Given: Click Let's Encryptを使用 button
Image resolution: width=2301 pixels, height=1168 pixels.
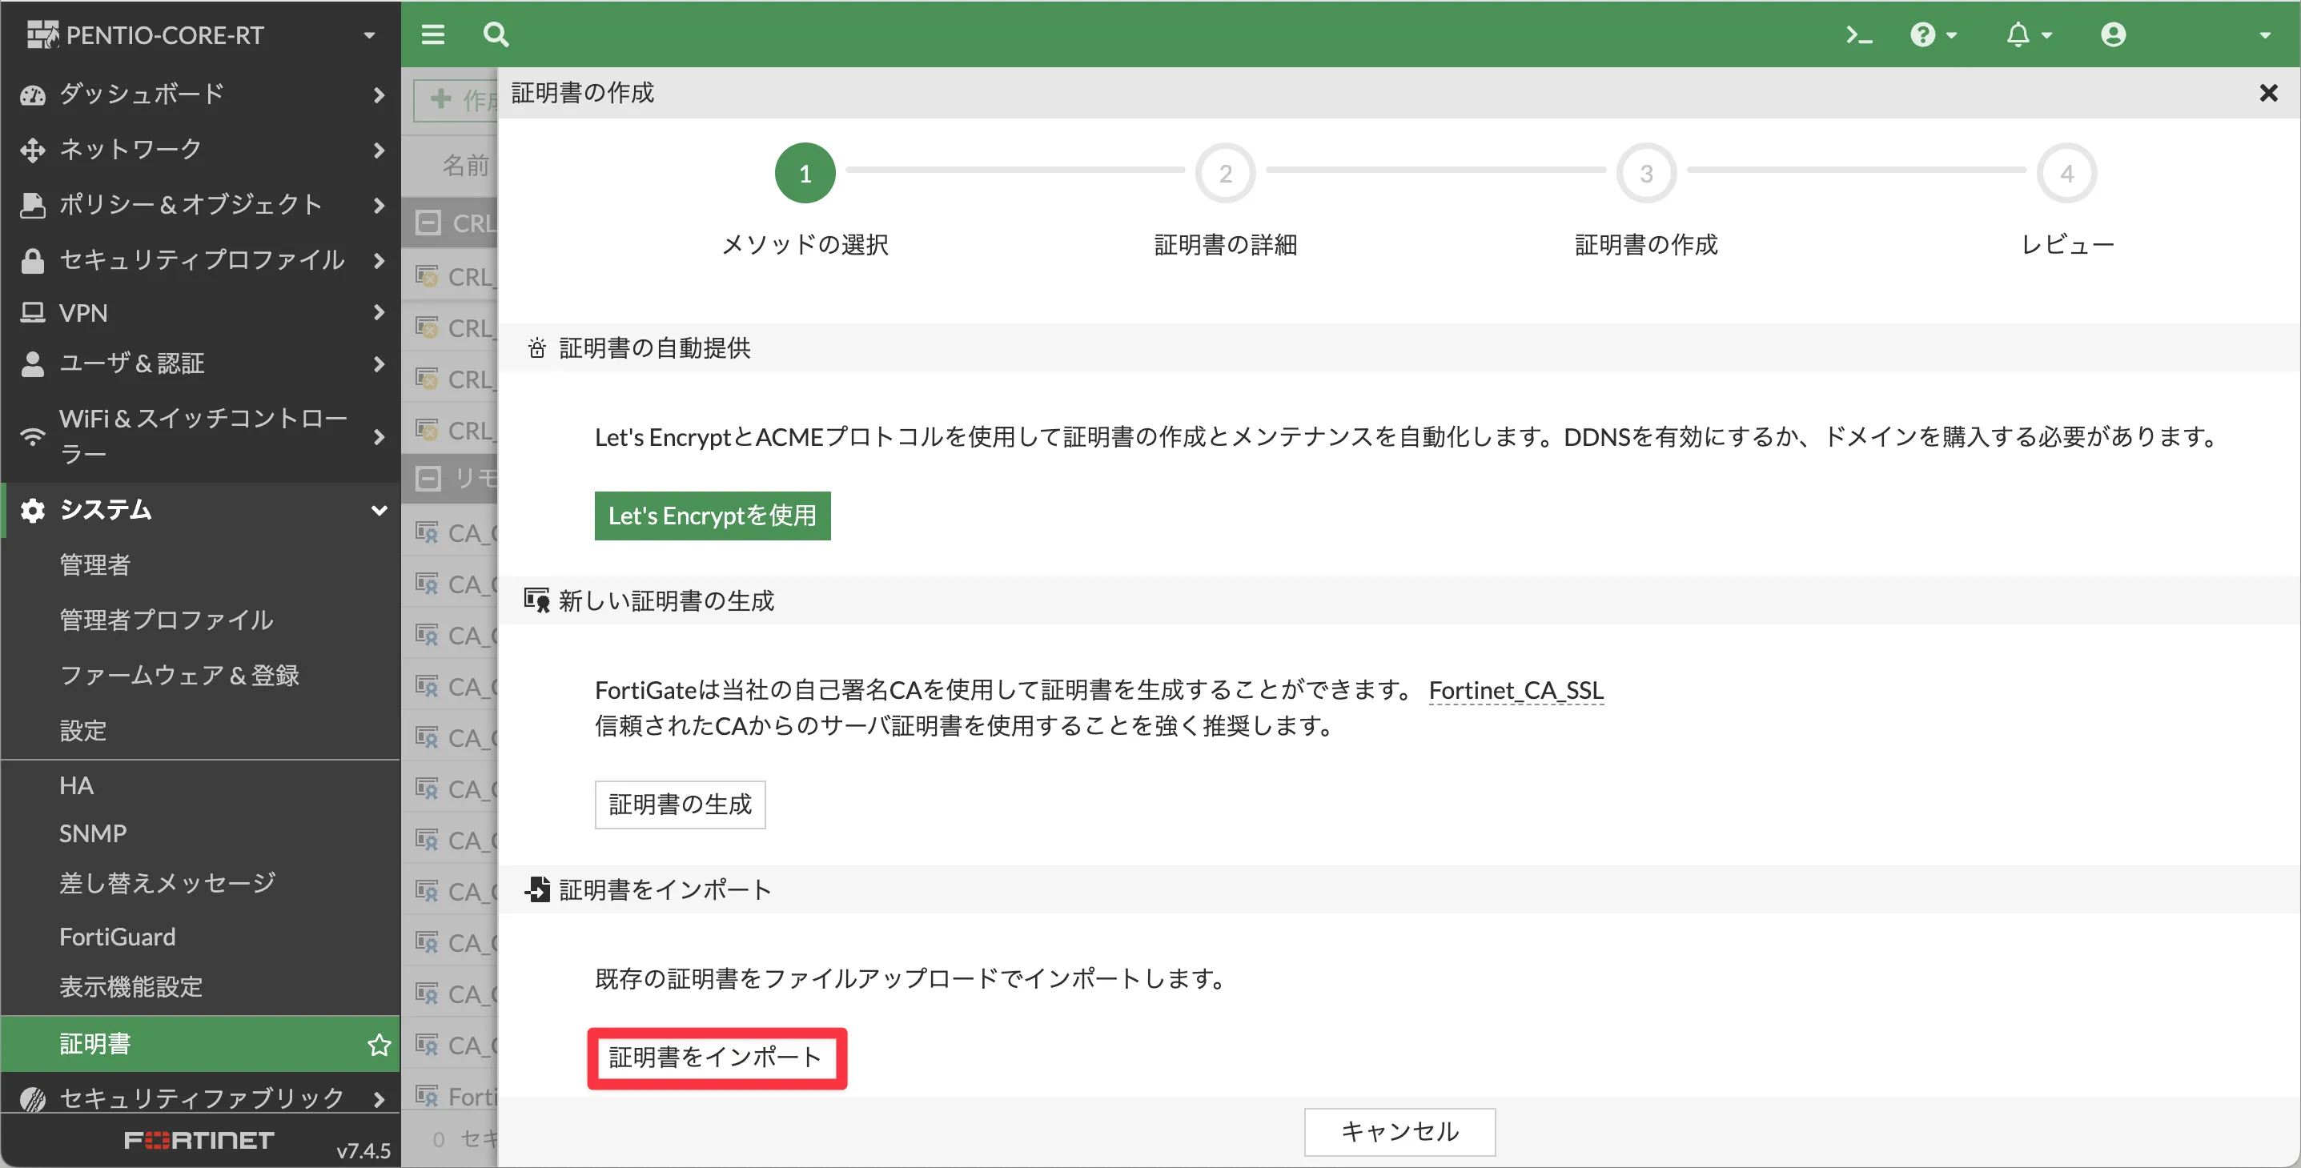Looking at the screenshot, I should [x=712, y=516].
